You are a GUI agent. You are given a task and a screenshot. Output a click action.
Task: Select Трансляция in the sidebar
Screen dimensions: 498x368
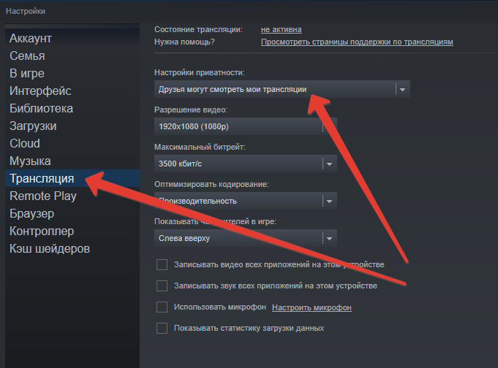(42, 178)
